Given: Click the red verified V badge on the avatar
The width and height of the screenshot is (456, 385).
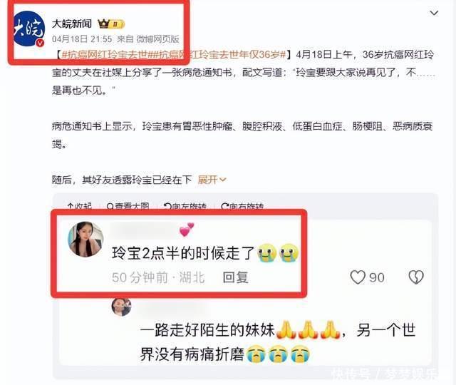Looking at the screenshot, I should point(40,43).
